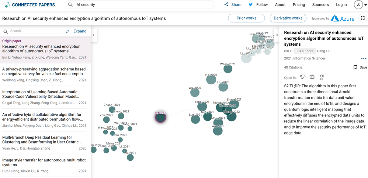The image size is (368, 178).
Task: Open the user account avatar menu
Action: pyautogui.click(x=358, y=5)
